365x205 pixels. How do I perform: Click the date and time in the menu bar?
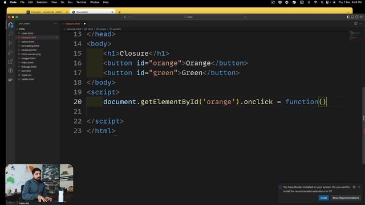point(350,2)
